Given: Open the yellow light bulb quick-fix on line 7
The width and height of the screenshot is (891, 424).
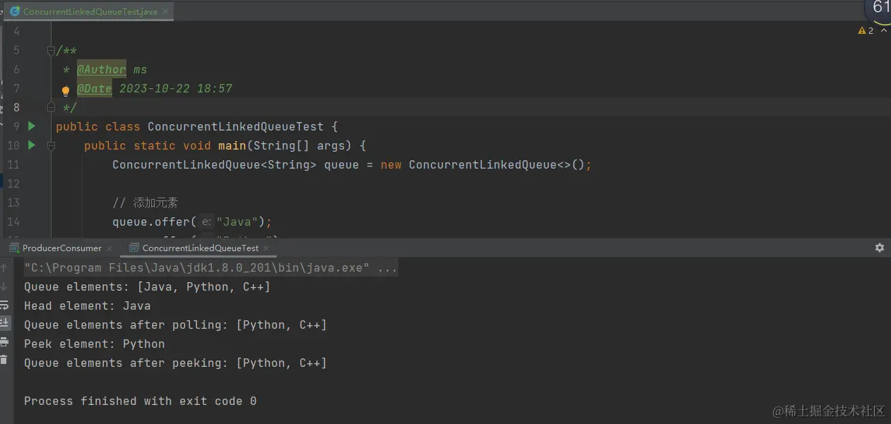Looking at the screenshot, I should click(66, 90).
